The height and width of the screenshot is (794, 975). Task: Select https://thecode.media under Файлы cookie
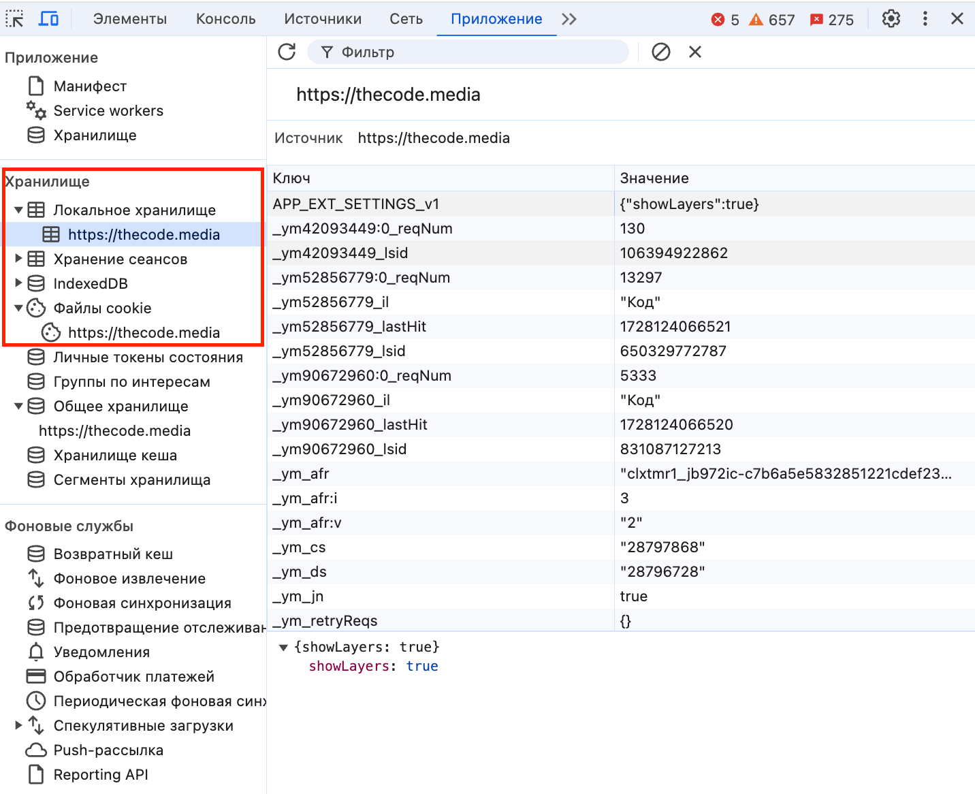[144, 332]
